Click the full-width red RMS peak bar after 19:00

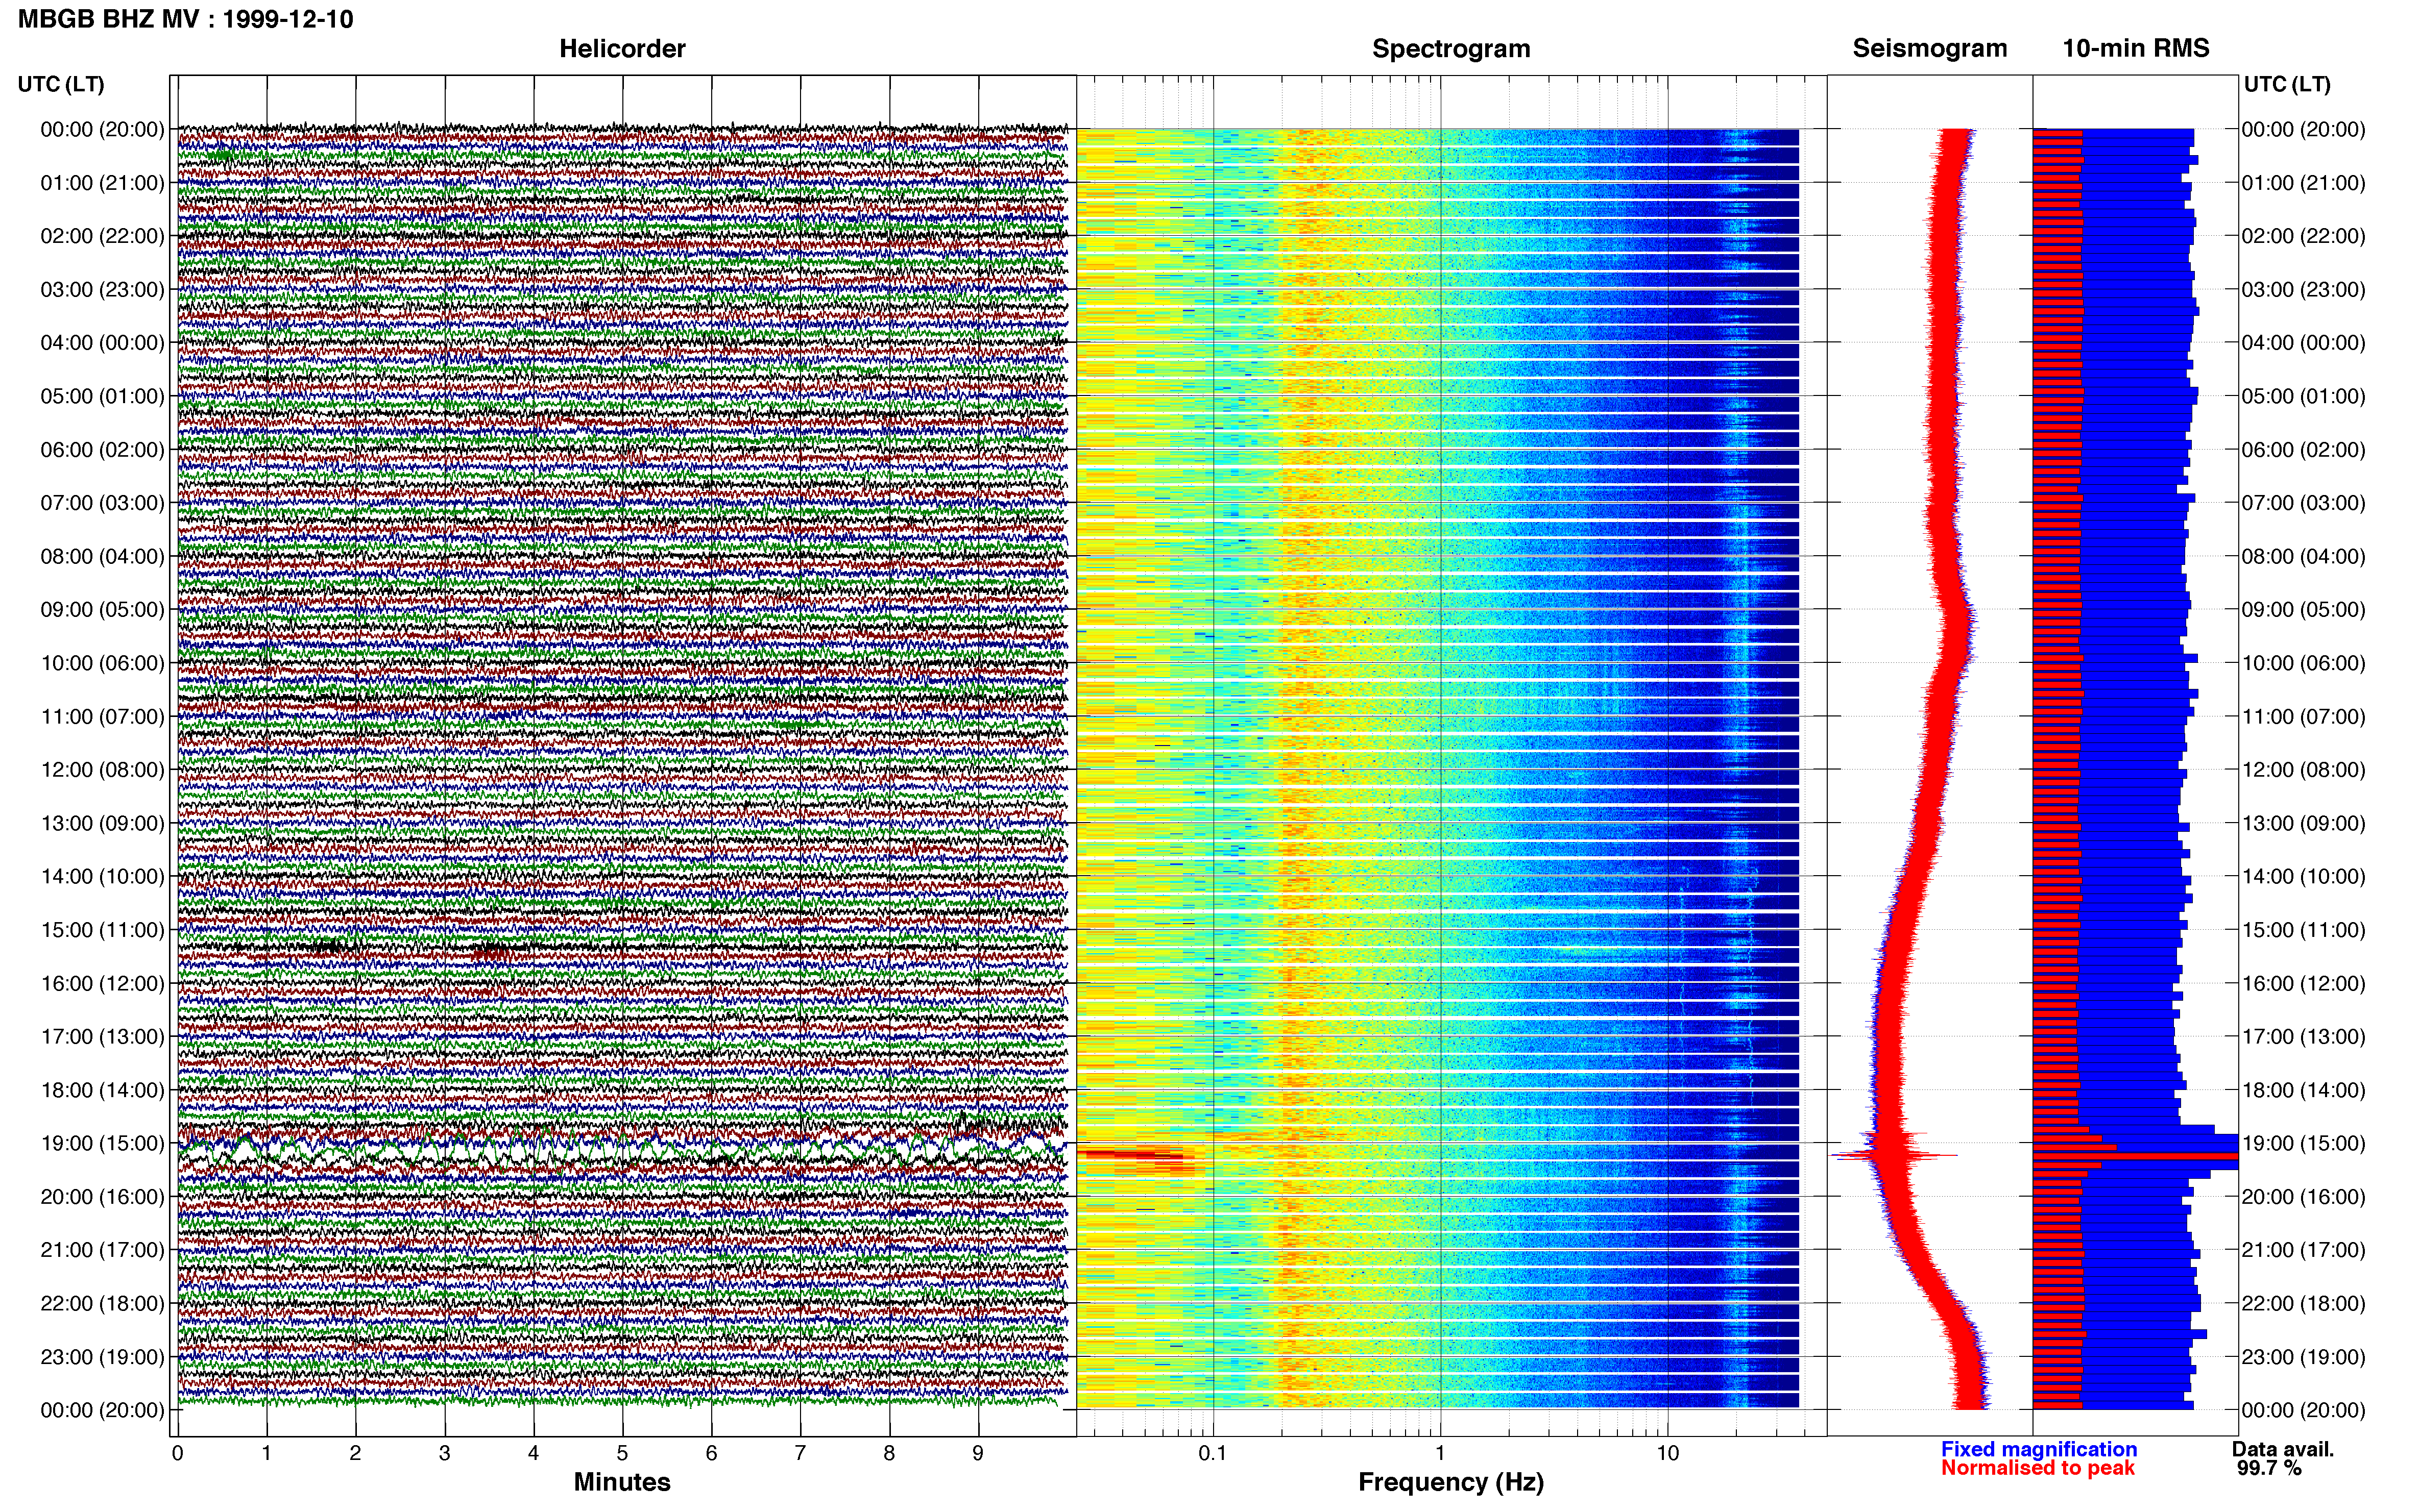(x=2136, y=1157)
